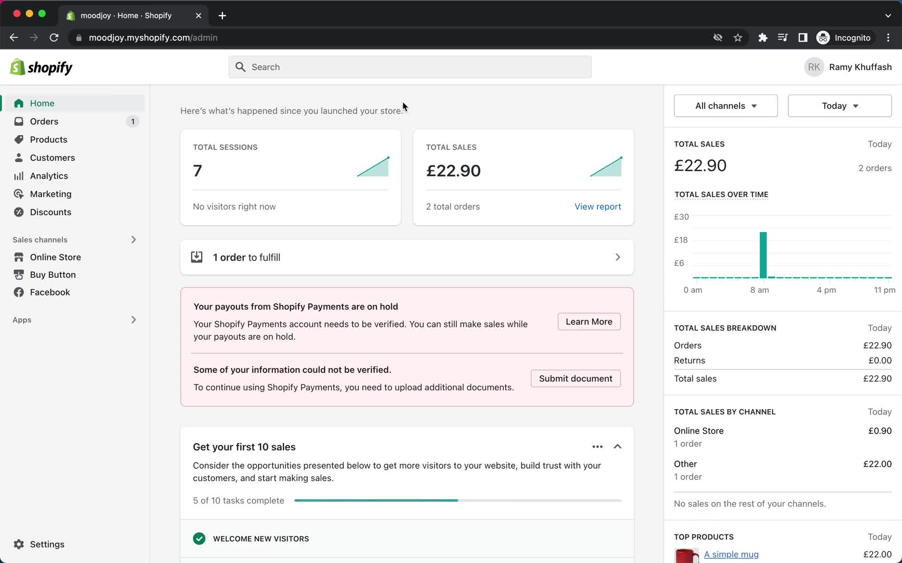Screen dimensions: 902x563
Task: Expand the Apps section
Action: click(133, 319)
